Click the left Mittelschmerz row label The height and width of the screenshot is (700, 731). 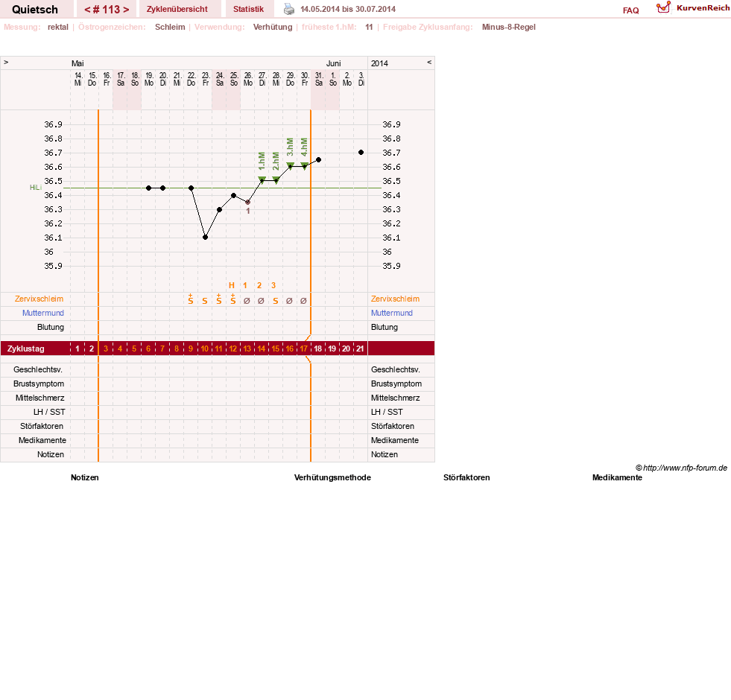(x=39, y=398)
